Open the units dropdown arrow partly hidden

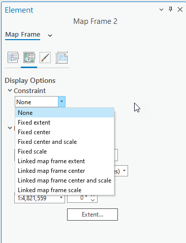click(125, 171)
